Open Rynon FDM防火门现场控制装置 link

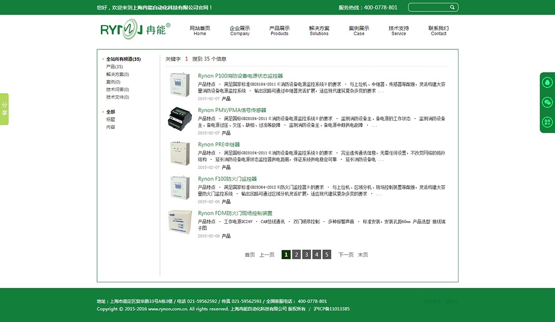tap(235, 213)
